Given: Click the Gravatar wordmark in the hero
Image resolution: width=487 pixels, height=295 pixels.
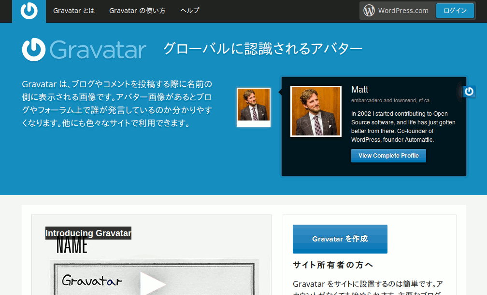Looking at the screenshot, I should point(98,50).
